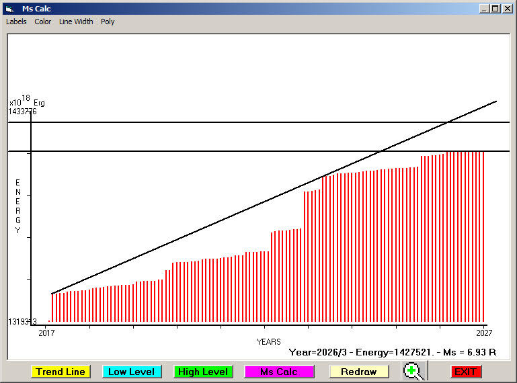This screenshot has width=517, height=383.
Task: Open the Labels menu
Action: pyautogui.click(x=16, y=22)
